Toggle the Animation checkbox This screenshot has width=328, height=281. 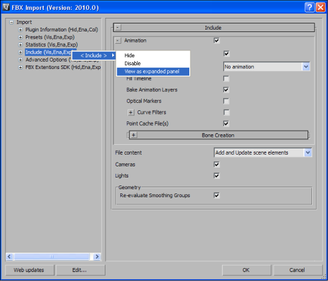[216, 40]
